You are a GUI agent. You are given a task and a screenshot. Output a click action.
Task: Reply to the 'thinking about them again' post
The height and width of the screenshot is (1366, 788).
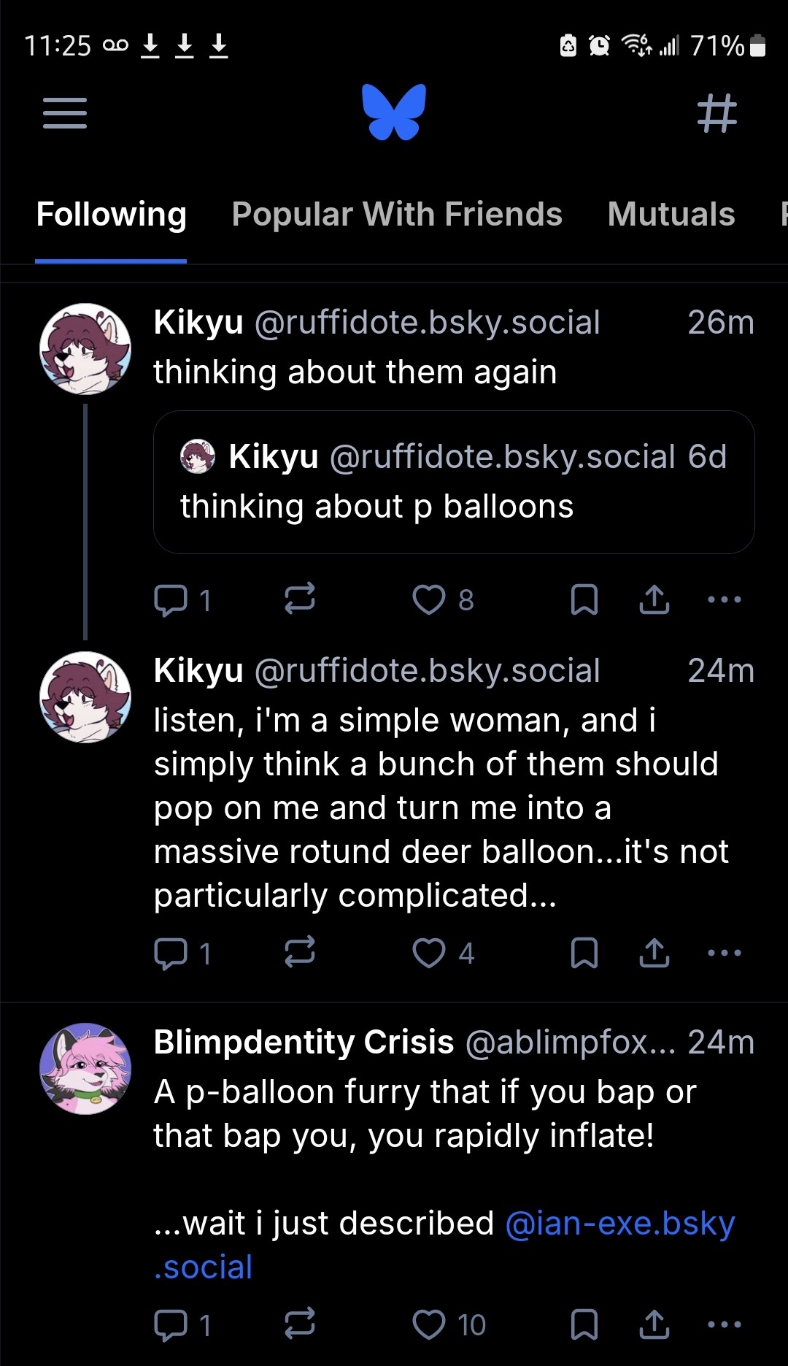click(171, 600)
